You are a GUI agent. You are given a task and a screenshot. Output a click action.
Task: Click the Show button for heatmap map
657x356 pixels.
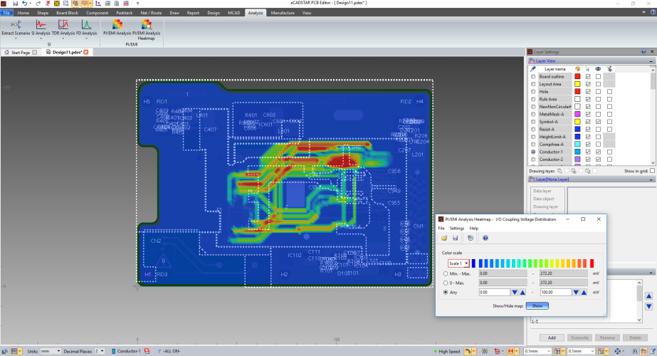pyautogui.click(x=537, y=305)
